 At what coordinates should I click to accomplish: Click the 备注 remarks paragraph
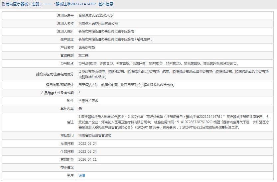pyautogui.click(x=173, y=122)
